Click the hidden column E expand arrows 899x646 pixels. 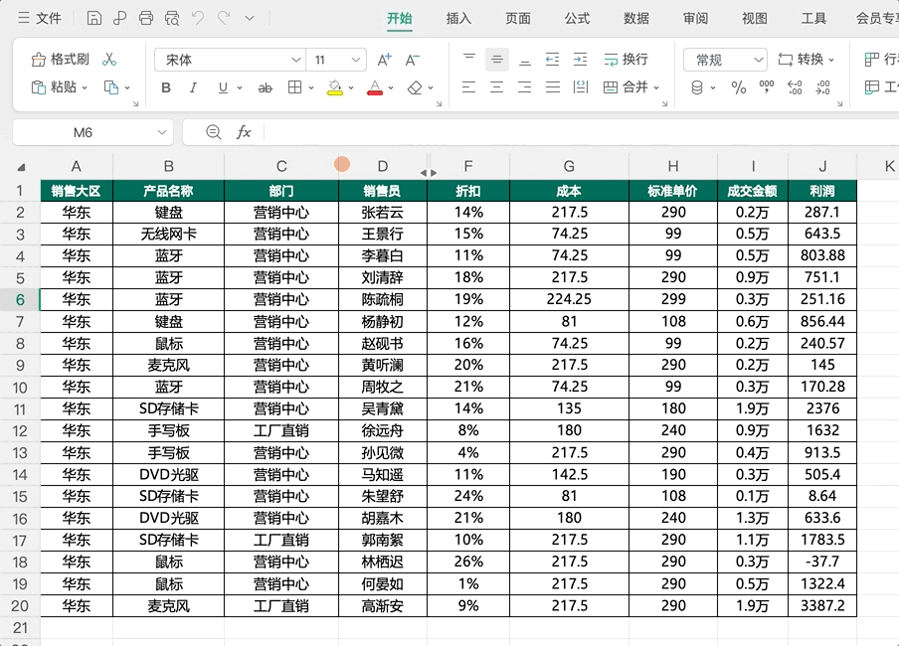click(x=429, y=173)
